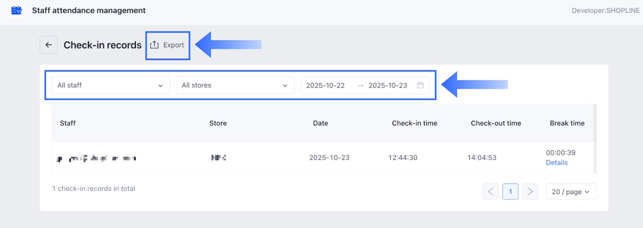This screenshot has width=643, height=228.
Task: Go back using the left arrow button
Action: point(49,45)
